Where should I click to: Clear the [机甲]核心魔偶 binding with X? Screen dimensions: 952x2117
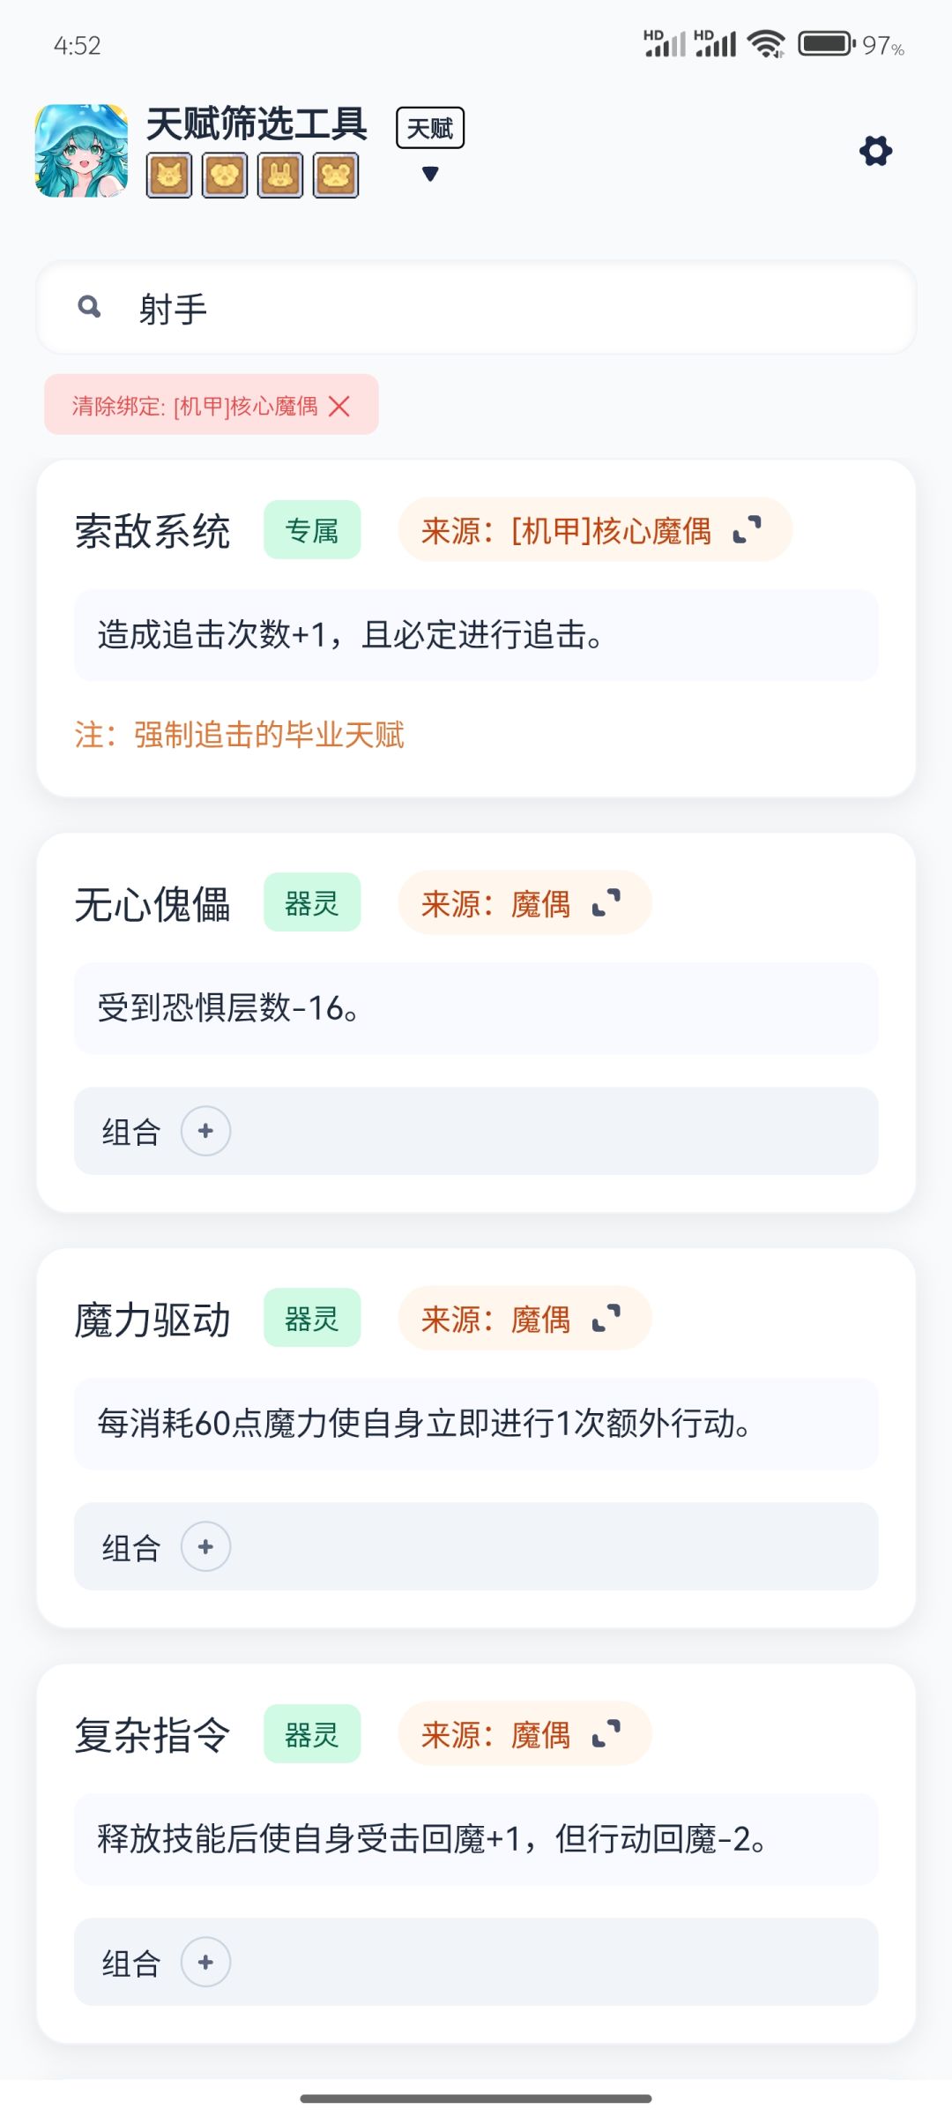tap(339, 406)
